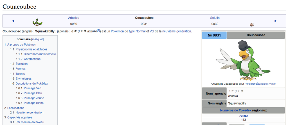Click the number 0930 under Arboliva

(74, 24)
